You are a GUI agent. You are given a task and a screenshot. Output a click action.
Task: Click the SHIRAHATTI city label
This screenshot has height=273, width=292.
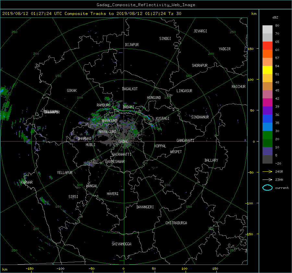point(122,155)
